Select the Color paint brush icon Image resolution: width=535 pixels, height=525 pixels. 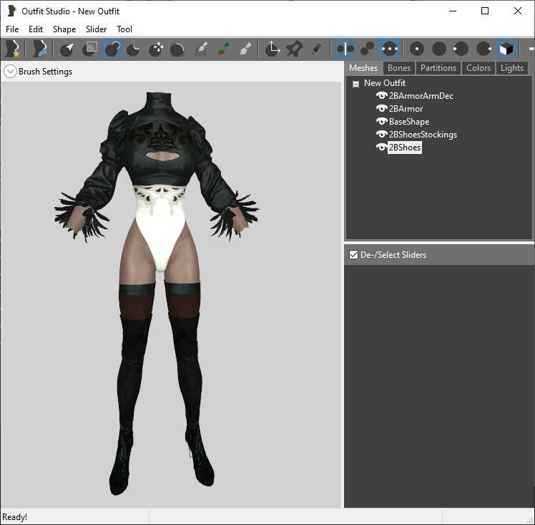tap(223, 49)
